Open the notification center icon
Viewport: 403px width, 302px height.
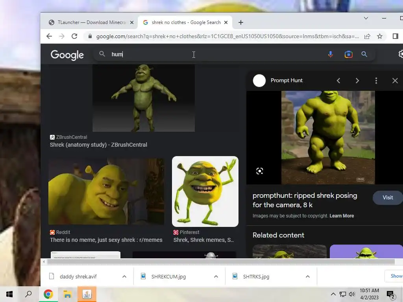point(391,295)
